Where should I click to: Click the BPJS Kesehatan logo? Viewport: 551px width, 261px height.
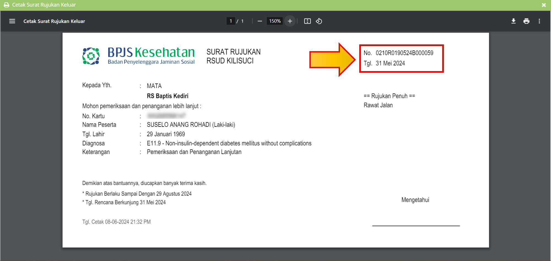coord(139,56)
